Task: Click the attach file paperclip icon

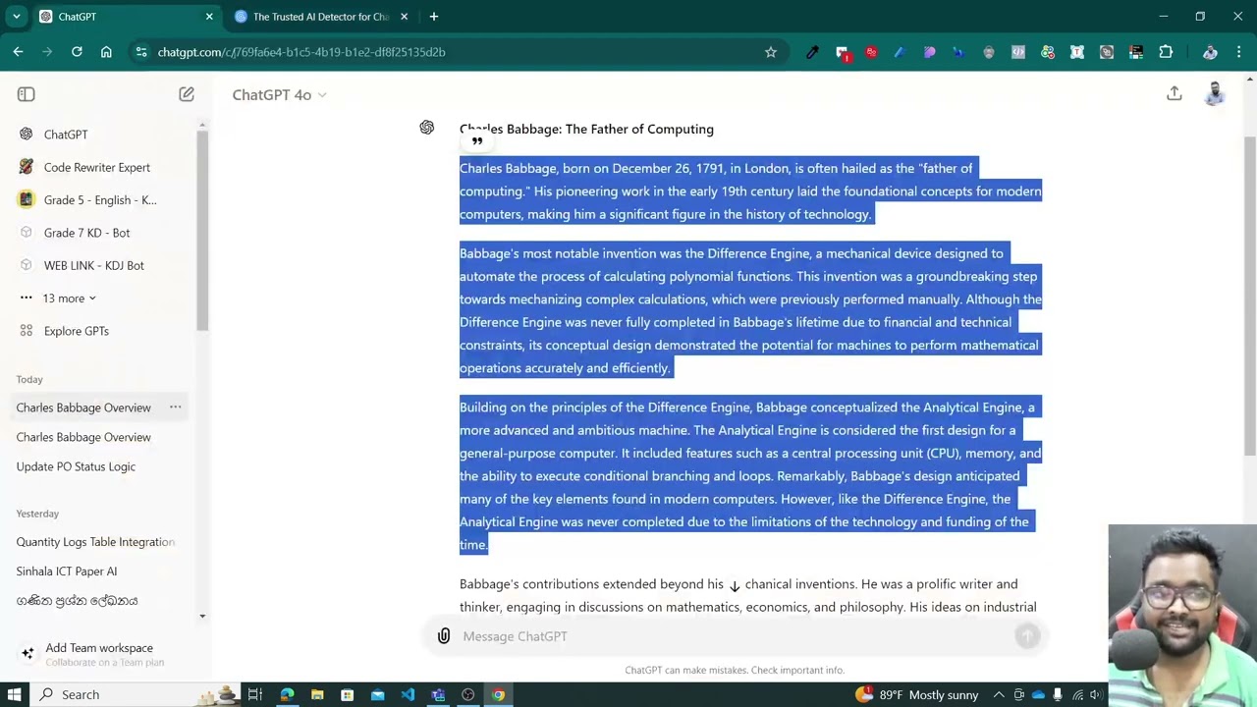Action: 444,636
